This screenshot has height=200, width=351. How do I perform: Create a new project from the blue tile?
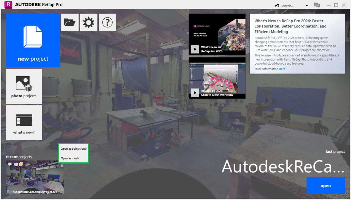pos(33,40)
